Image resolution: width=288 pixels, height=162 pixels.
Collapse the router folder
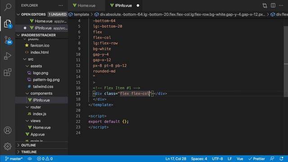coord(36,107)
